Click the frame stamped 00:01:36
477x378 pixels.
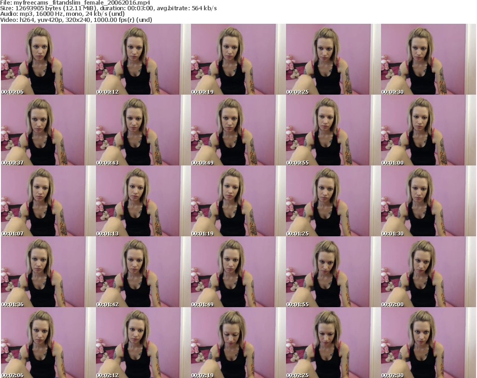tap(48, 272)
